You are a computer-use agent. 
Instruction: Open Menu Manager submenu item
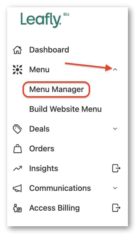[x=56, y=90]
